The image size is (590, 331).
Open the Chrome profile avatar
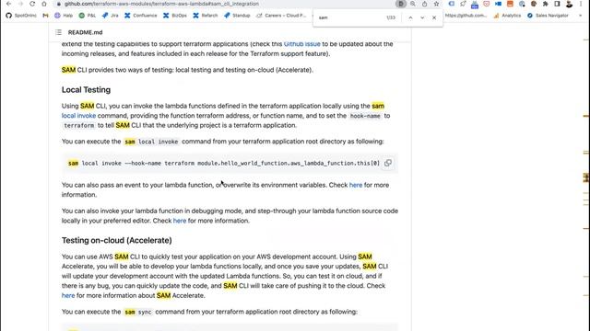coord(569,4)
